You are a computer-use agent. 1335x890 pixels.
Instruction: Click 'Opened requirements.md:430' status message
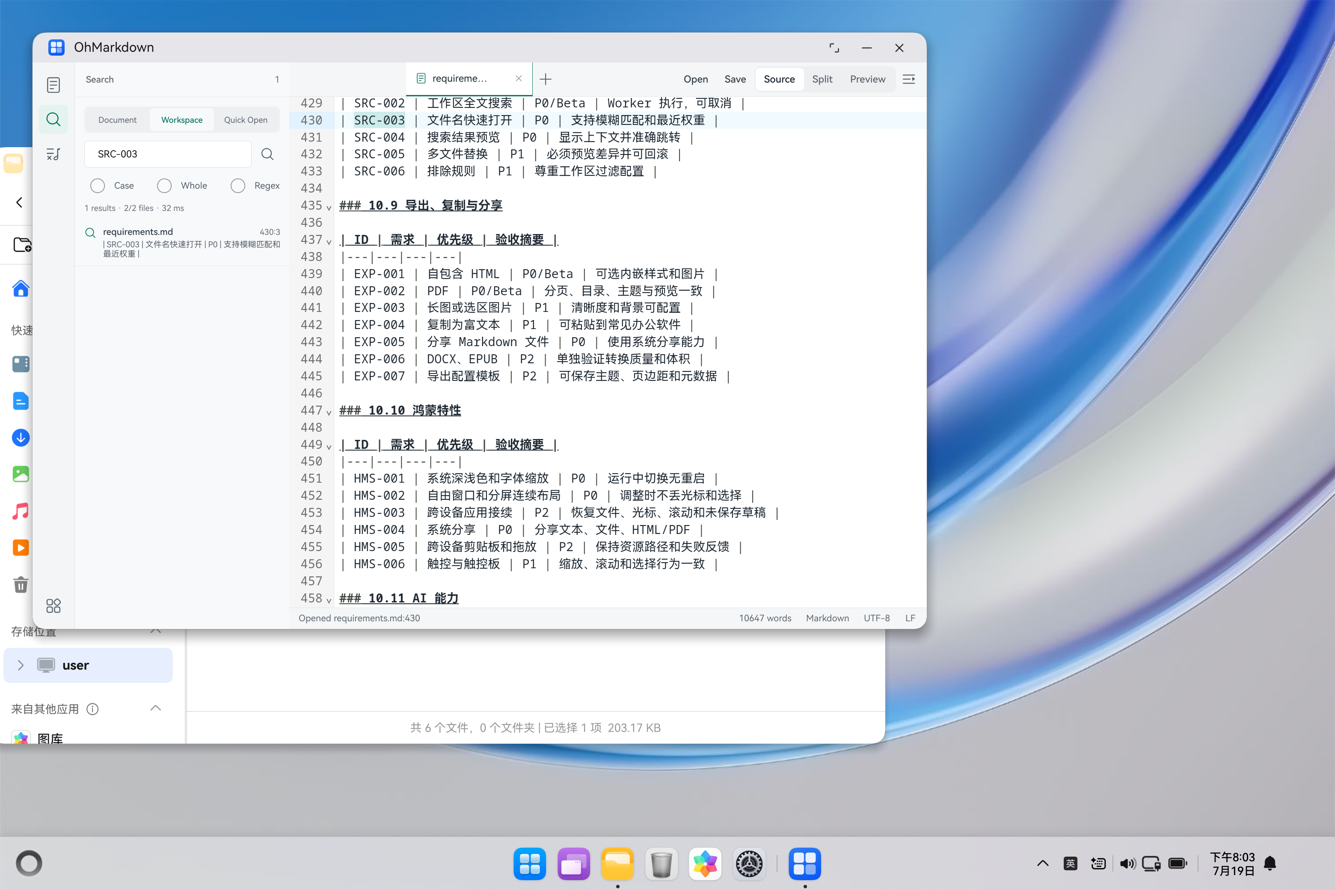click(x=359, y=618)
